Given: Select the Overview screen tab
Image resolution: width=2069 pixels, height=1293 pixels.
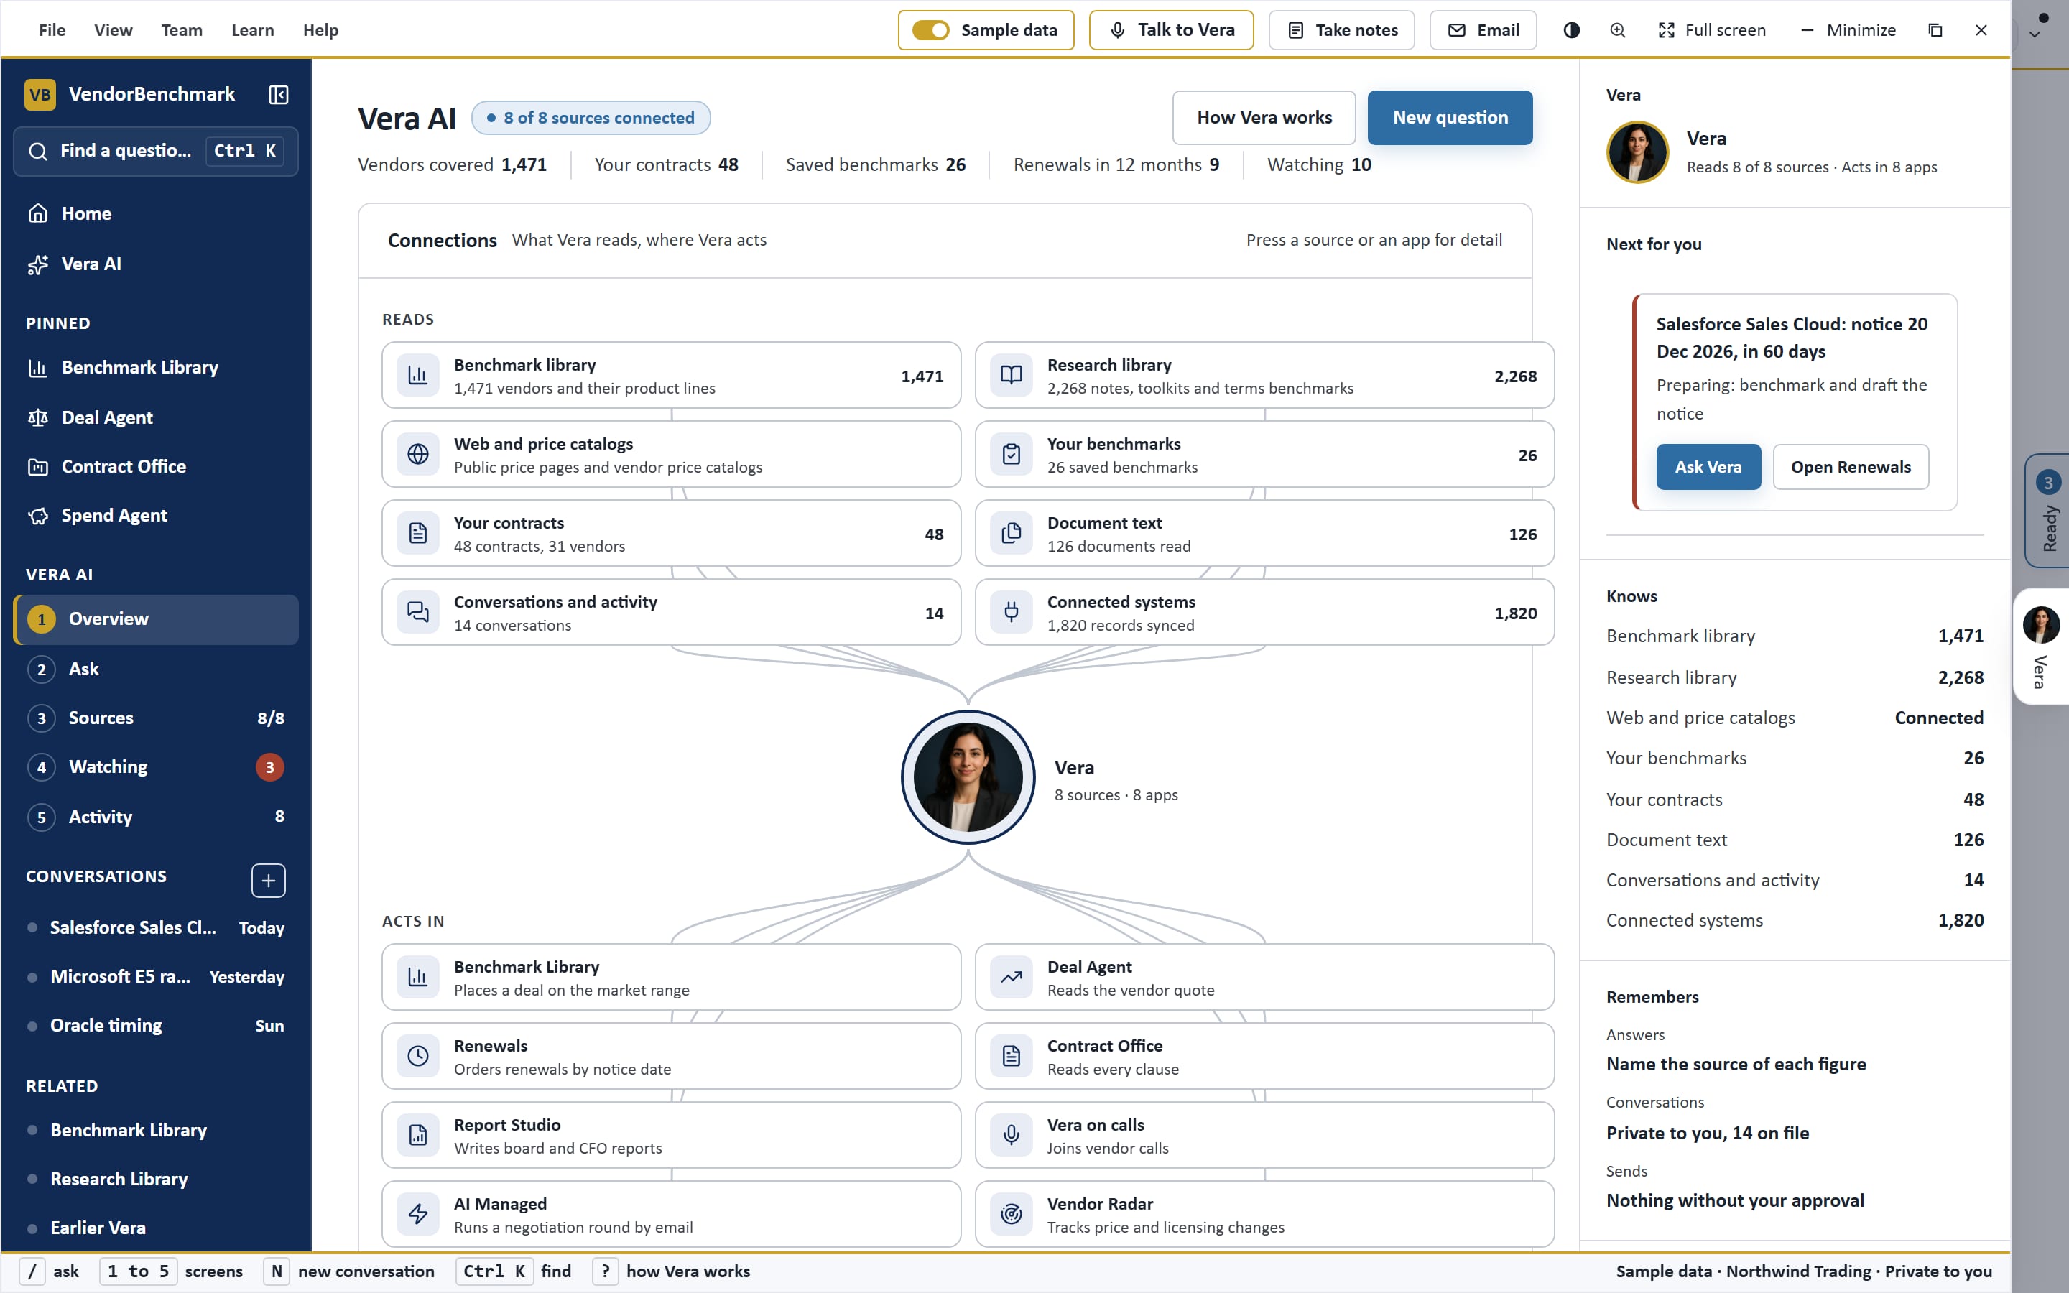Looking at the screenshot, I should click(x=156, y=619).
